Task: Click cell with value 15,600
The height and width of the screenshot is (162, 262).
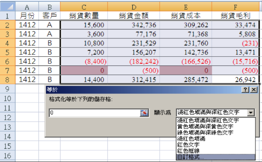Action: (84, 25)
